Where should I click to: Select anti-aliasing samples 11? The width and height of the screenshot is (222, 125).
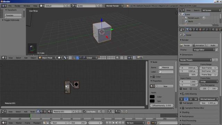coord(191,99)
